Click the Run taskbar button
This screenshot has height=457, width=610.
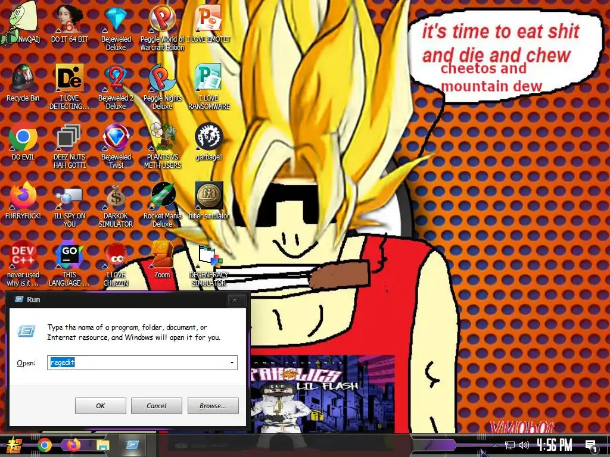tap(132, 445)
